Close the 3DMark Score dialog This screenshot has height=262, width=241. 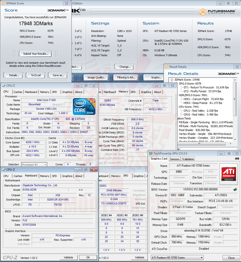point(67,3)
